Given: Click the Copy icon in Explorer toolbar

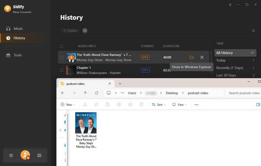Looking at the screenshot, I should coord(96,104).
